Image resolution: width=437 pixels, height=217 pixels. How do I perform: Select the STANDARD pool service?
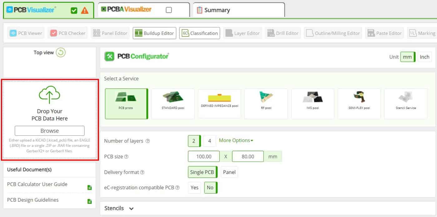[173, 104]
